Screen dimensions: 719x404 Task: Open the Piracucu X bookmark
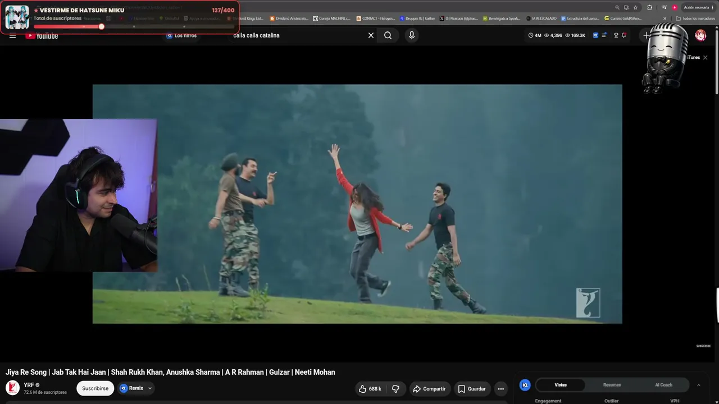click(x=458, y=19)
